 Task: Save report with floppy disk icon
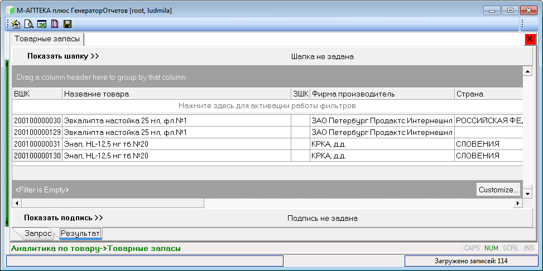point(68,24)
